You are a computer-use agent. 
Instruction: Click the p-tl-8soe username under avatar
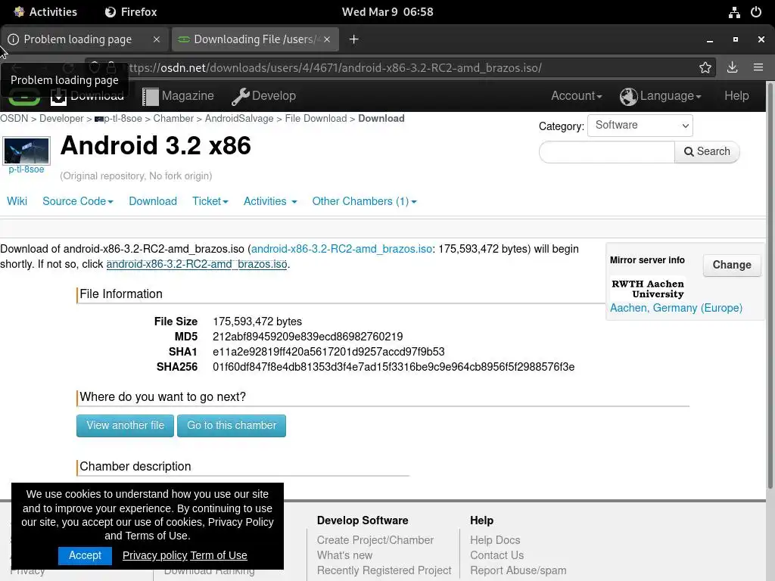(26, 169)
